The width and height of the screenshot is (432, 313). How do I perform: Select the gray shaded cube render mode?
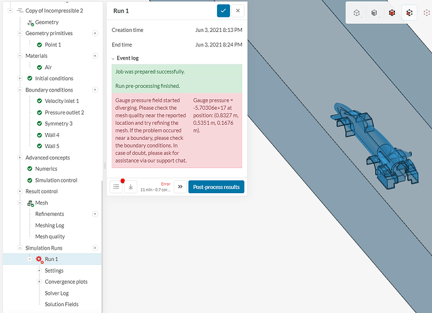tap(374, 13)
